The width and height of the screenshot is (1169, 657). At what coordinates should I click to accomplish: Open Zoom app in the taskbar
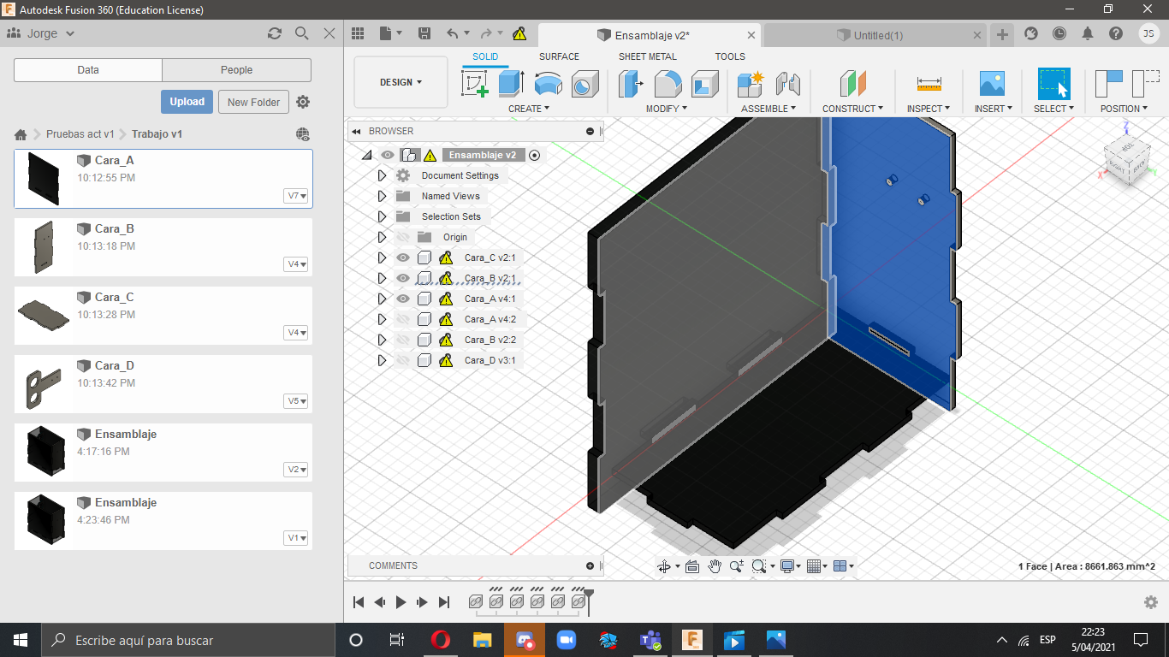[566, 640]
